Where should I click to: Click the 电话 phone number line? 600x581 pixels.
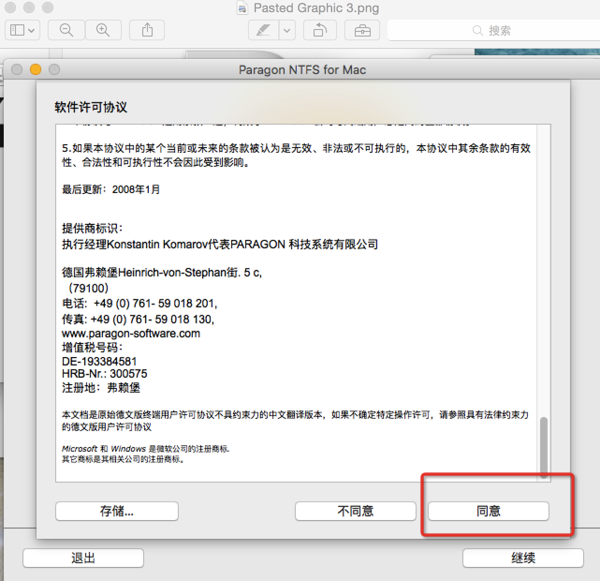tap(139, 304)
